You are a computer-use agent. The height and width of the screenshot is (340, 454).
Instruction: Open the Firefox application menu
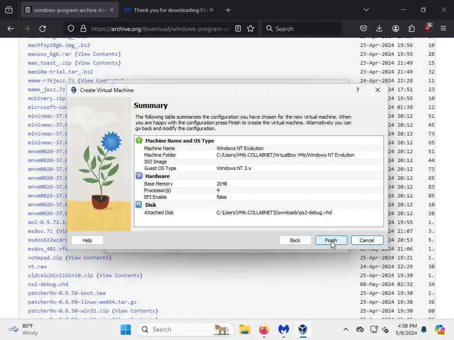[x=443, y=29]
